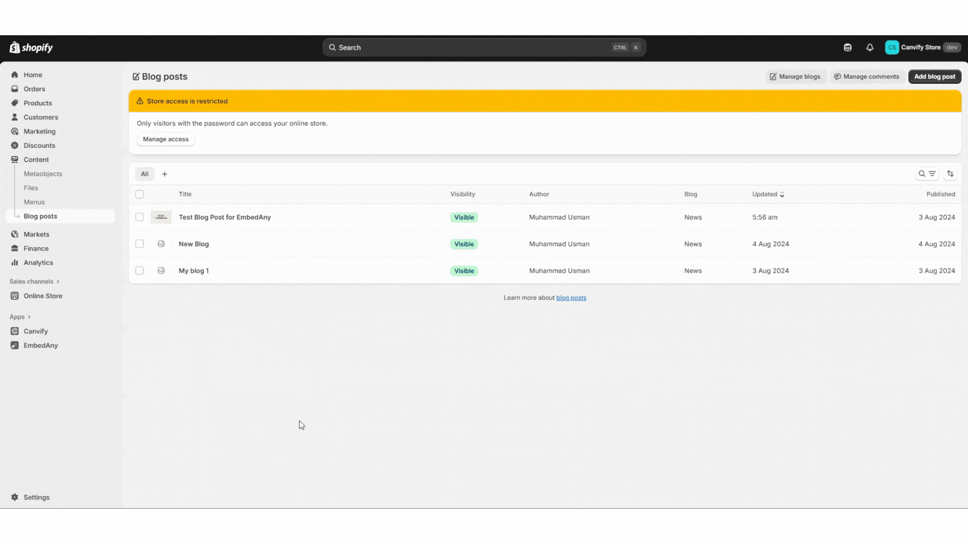The width and height of the screenshot is (968, 544).
Task: Open Settings gear in sidebar
Action: click(15, 497)
